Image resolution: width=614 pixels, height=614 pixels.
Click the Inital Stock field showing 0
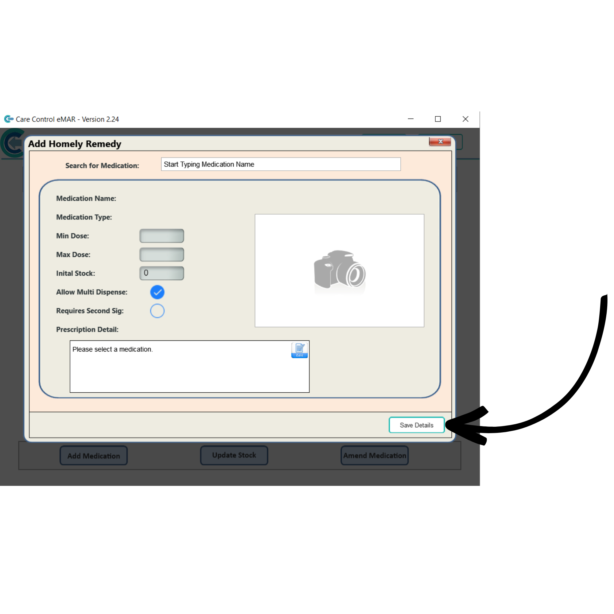pos(162,273)
